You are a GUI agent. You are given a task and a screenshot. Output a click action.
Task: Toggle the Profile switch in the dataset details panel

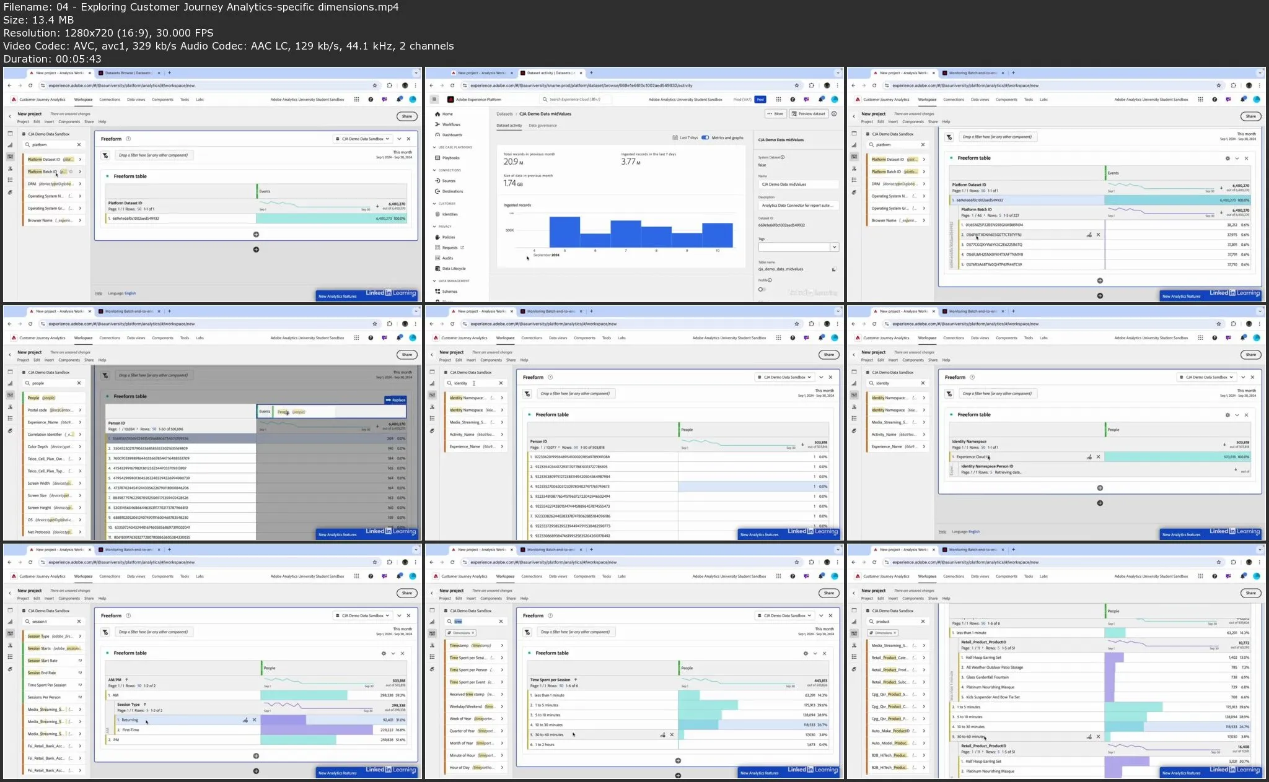(x=762, y=289)
